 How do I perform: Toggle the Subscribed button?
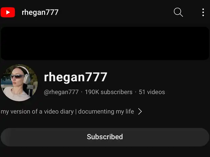(x=105, y=137)
